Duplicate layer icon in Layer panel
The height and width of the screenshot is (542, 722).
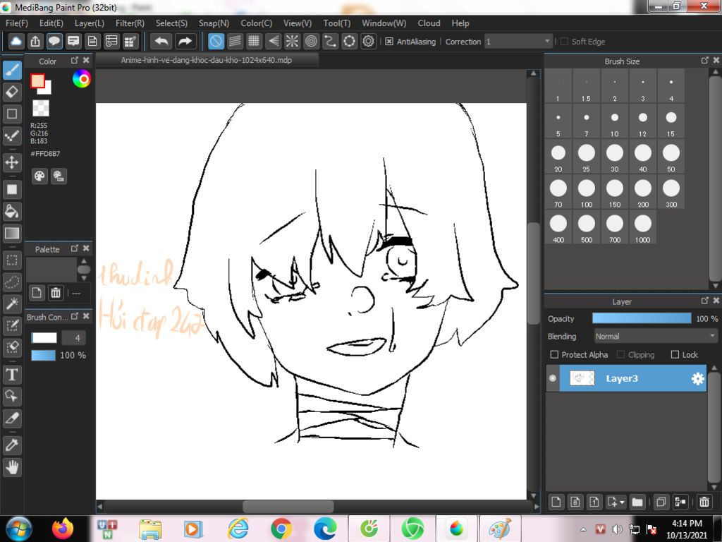(x=661, y=502)
